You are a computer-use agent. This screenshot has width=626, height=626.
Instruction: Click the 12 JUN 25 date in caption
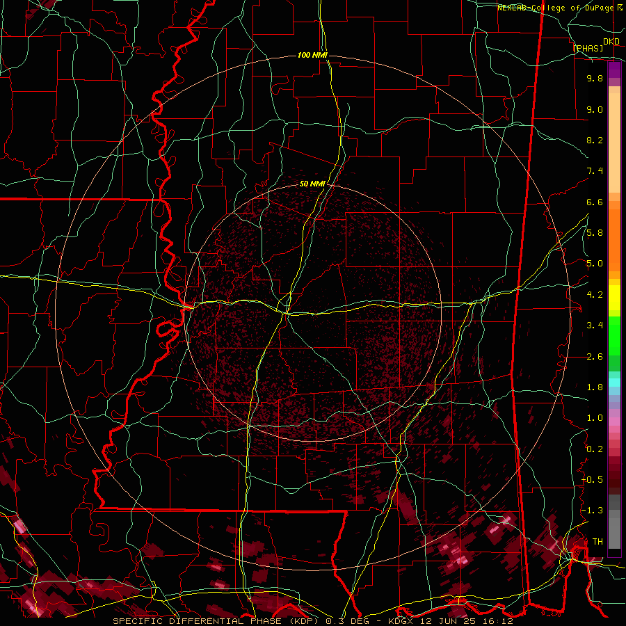tap(449, 621)
